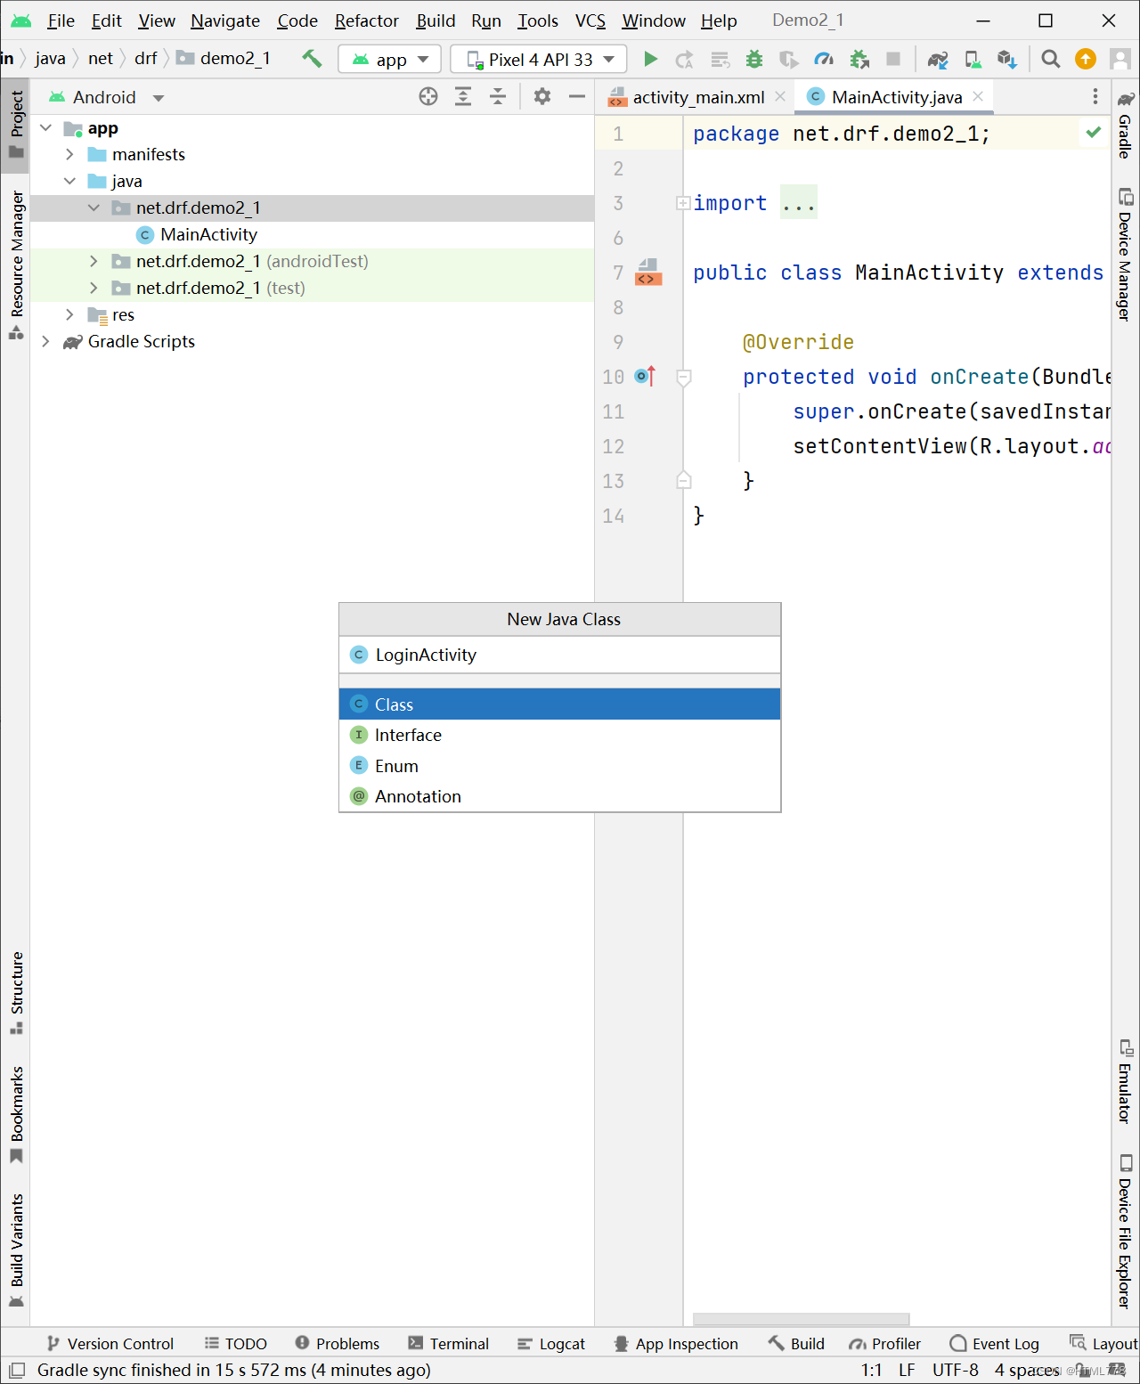This screenshot has height=1384, width=1140.
Task: Open the Logcat tool window
Action: click(551, 1344)
